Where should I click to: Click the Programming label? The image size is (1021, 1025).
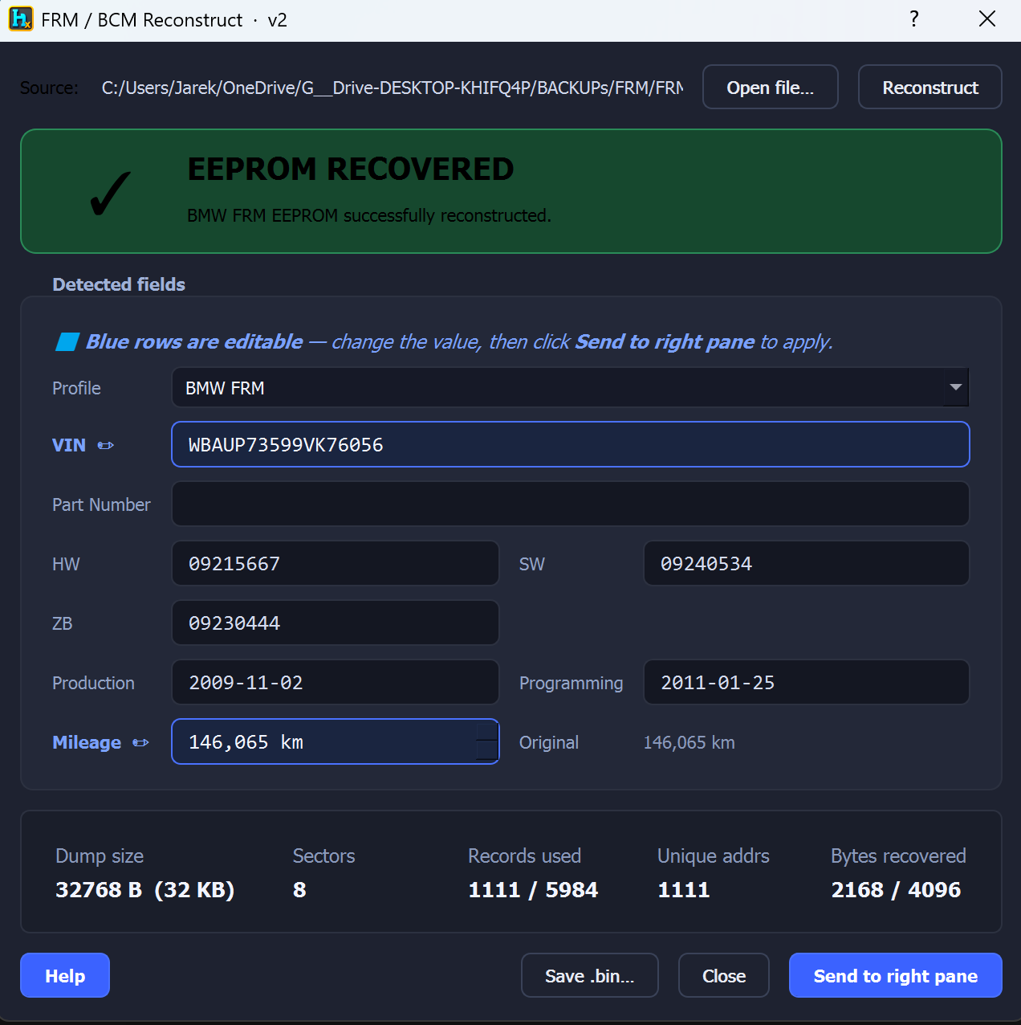click(571, 683)
